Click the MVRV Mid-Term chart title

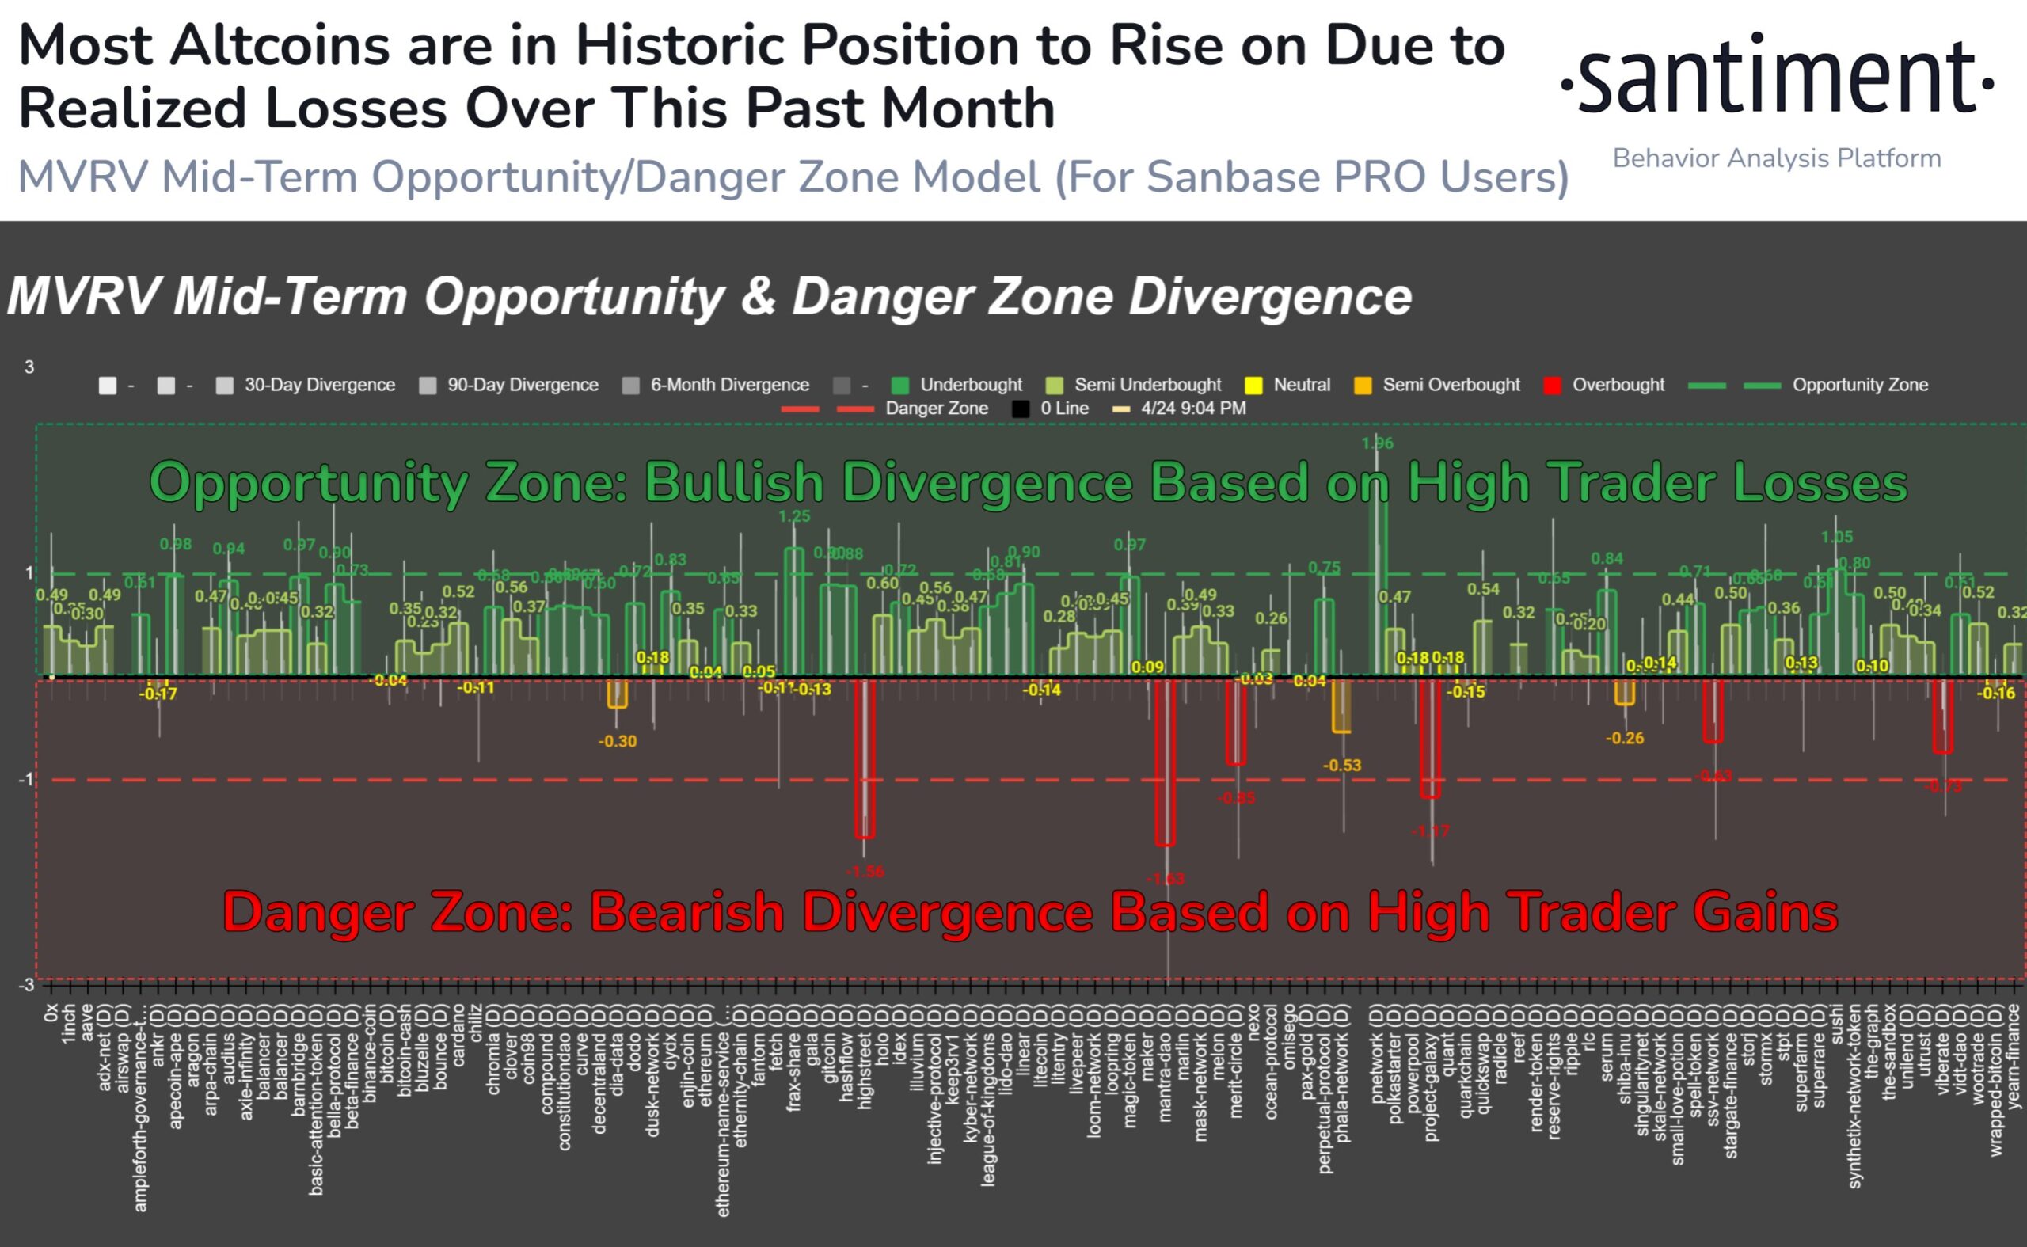(709, 296)
